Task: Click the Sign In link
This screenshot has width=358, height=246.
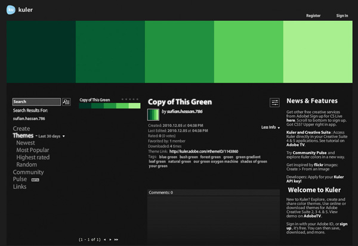Action: [342, 15]
